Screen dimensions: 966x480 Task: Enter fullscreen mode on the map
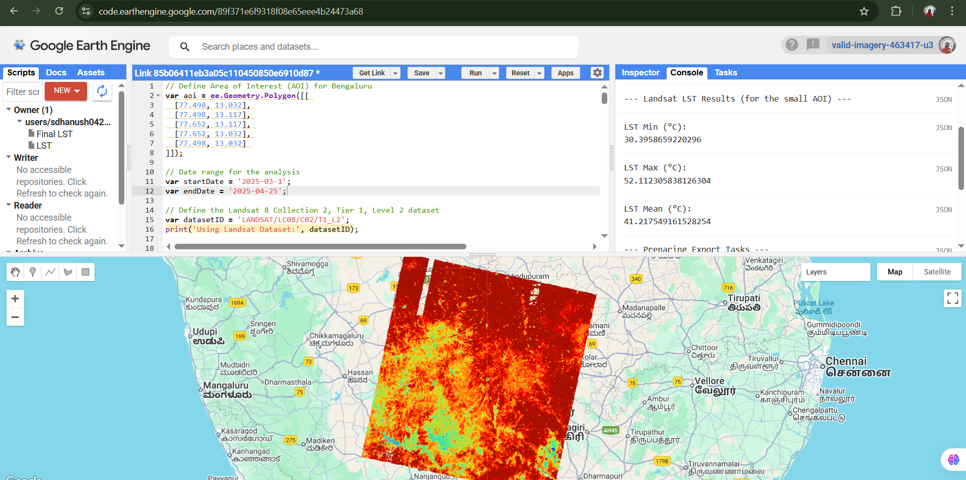click(x=952, y=298)
